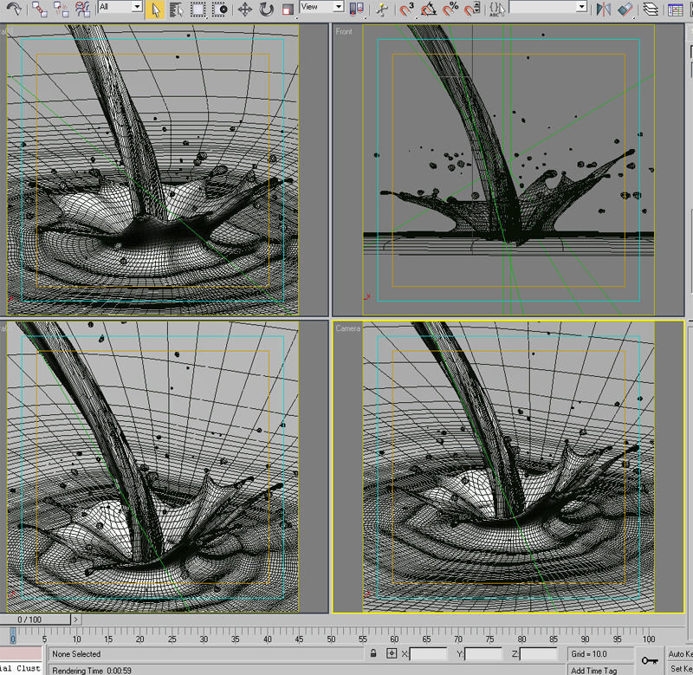The height and width of the screenshot is (675, 693).
Task: Click the Use Pivot Point Center icon
Action: [x=356, y=10]
